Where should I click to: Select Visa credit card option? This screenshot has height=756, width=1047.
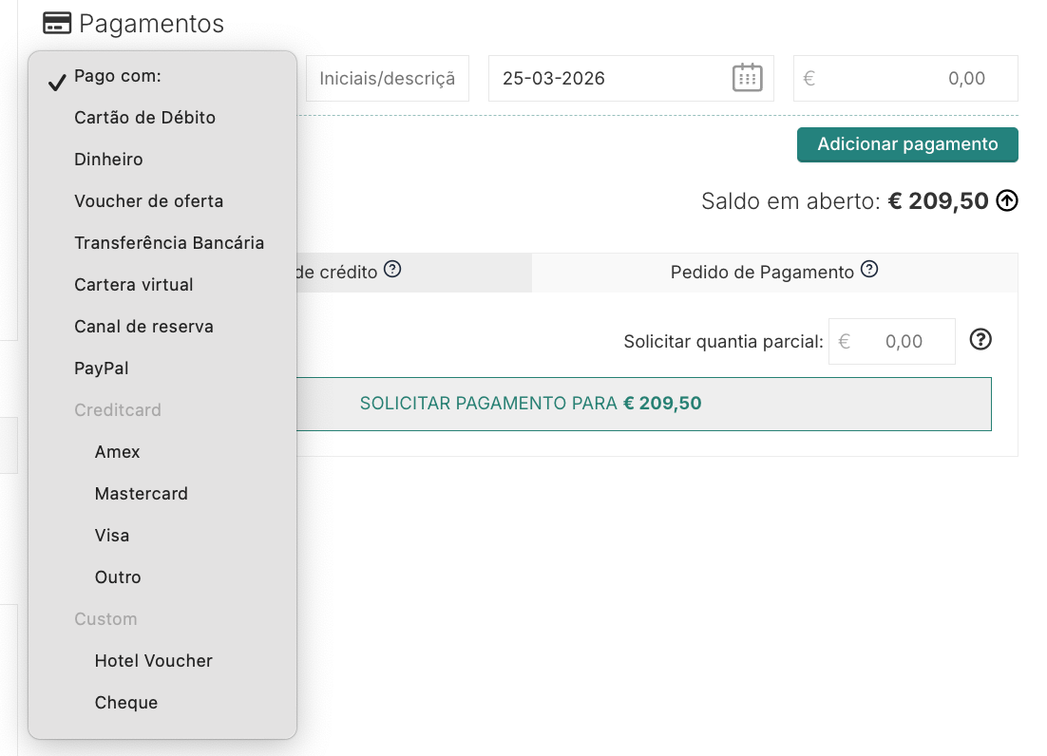pyautogui.click(x=162, y=536)
